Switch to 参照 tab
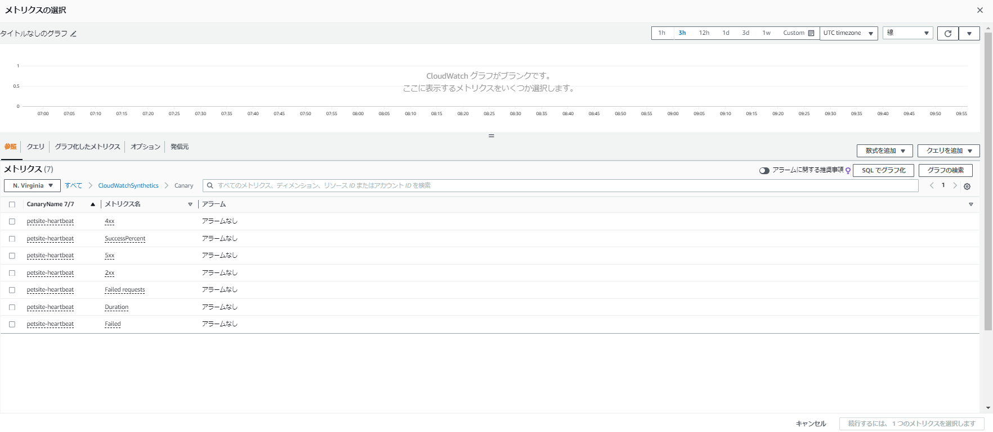This screenshot has height=432, width=993. [11, 147]
